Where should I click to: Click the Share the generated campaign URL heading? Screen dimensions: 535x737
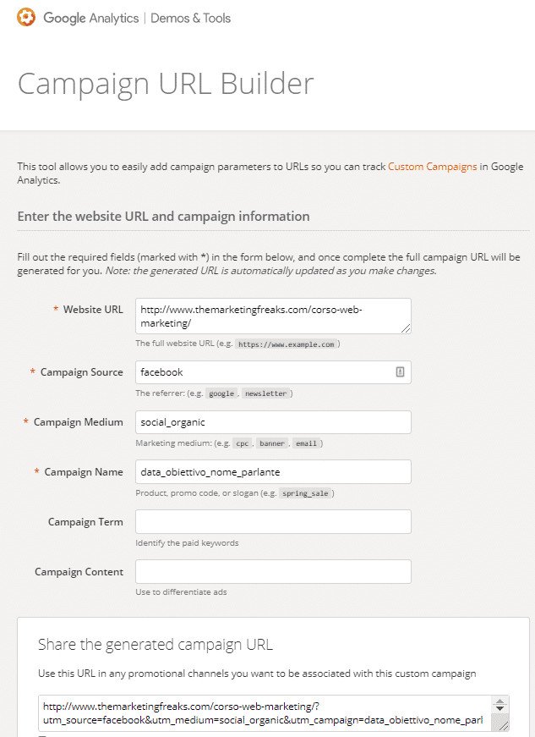156,645
